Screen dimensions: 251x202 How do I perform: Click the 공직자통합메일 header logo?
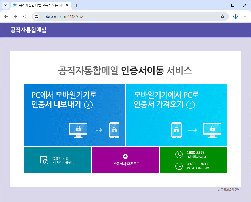click(28, 30)
